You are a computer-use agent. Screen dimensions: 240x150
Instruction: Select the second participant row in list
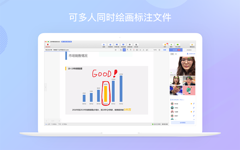coord(182,108)
